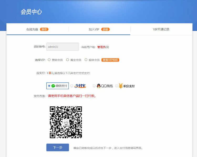The width and height of the screenshot is (197, 157).
Task: Select the 黄金会员 radio button
Action: point(68,60)
